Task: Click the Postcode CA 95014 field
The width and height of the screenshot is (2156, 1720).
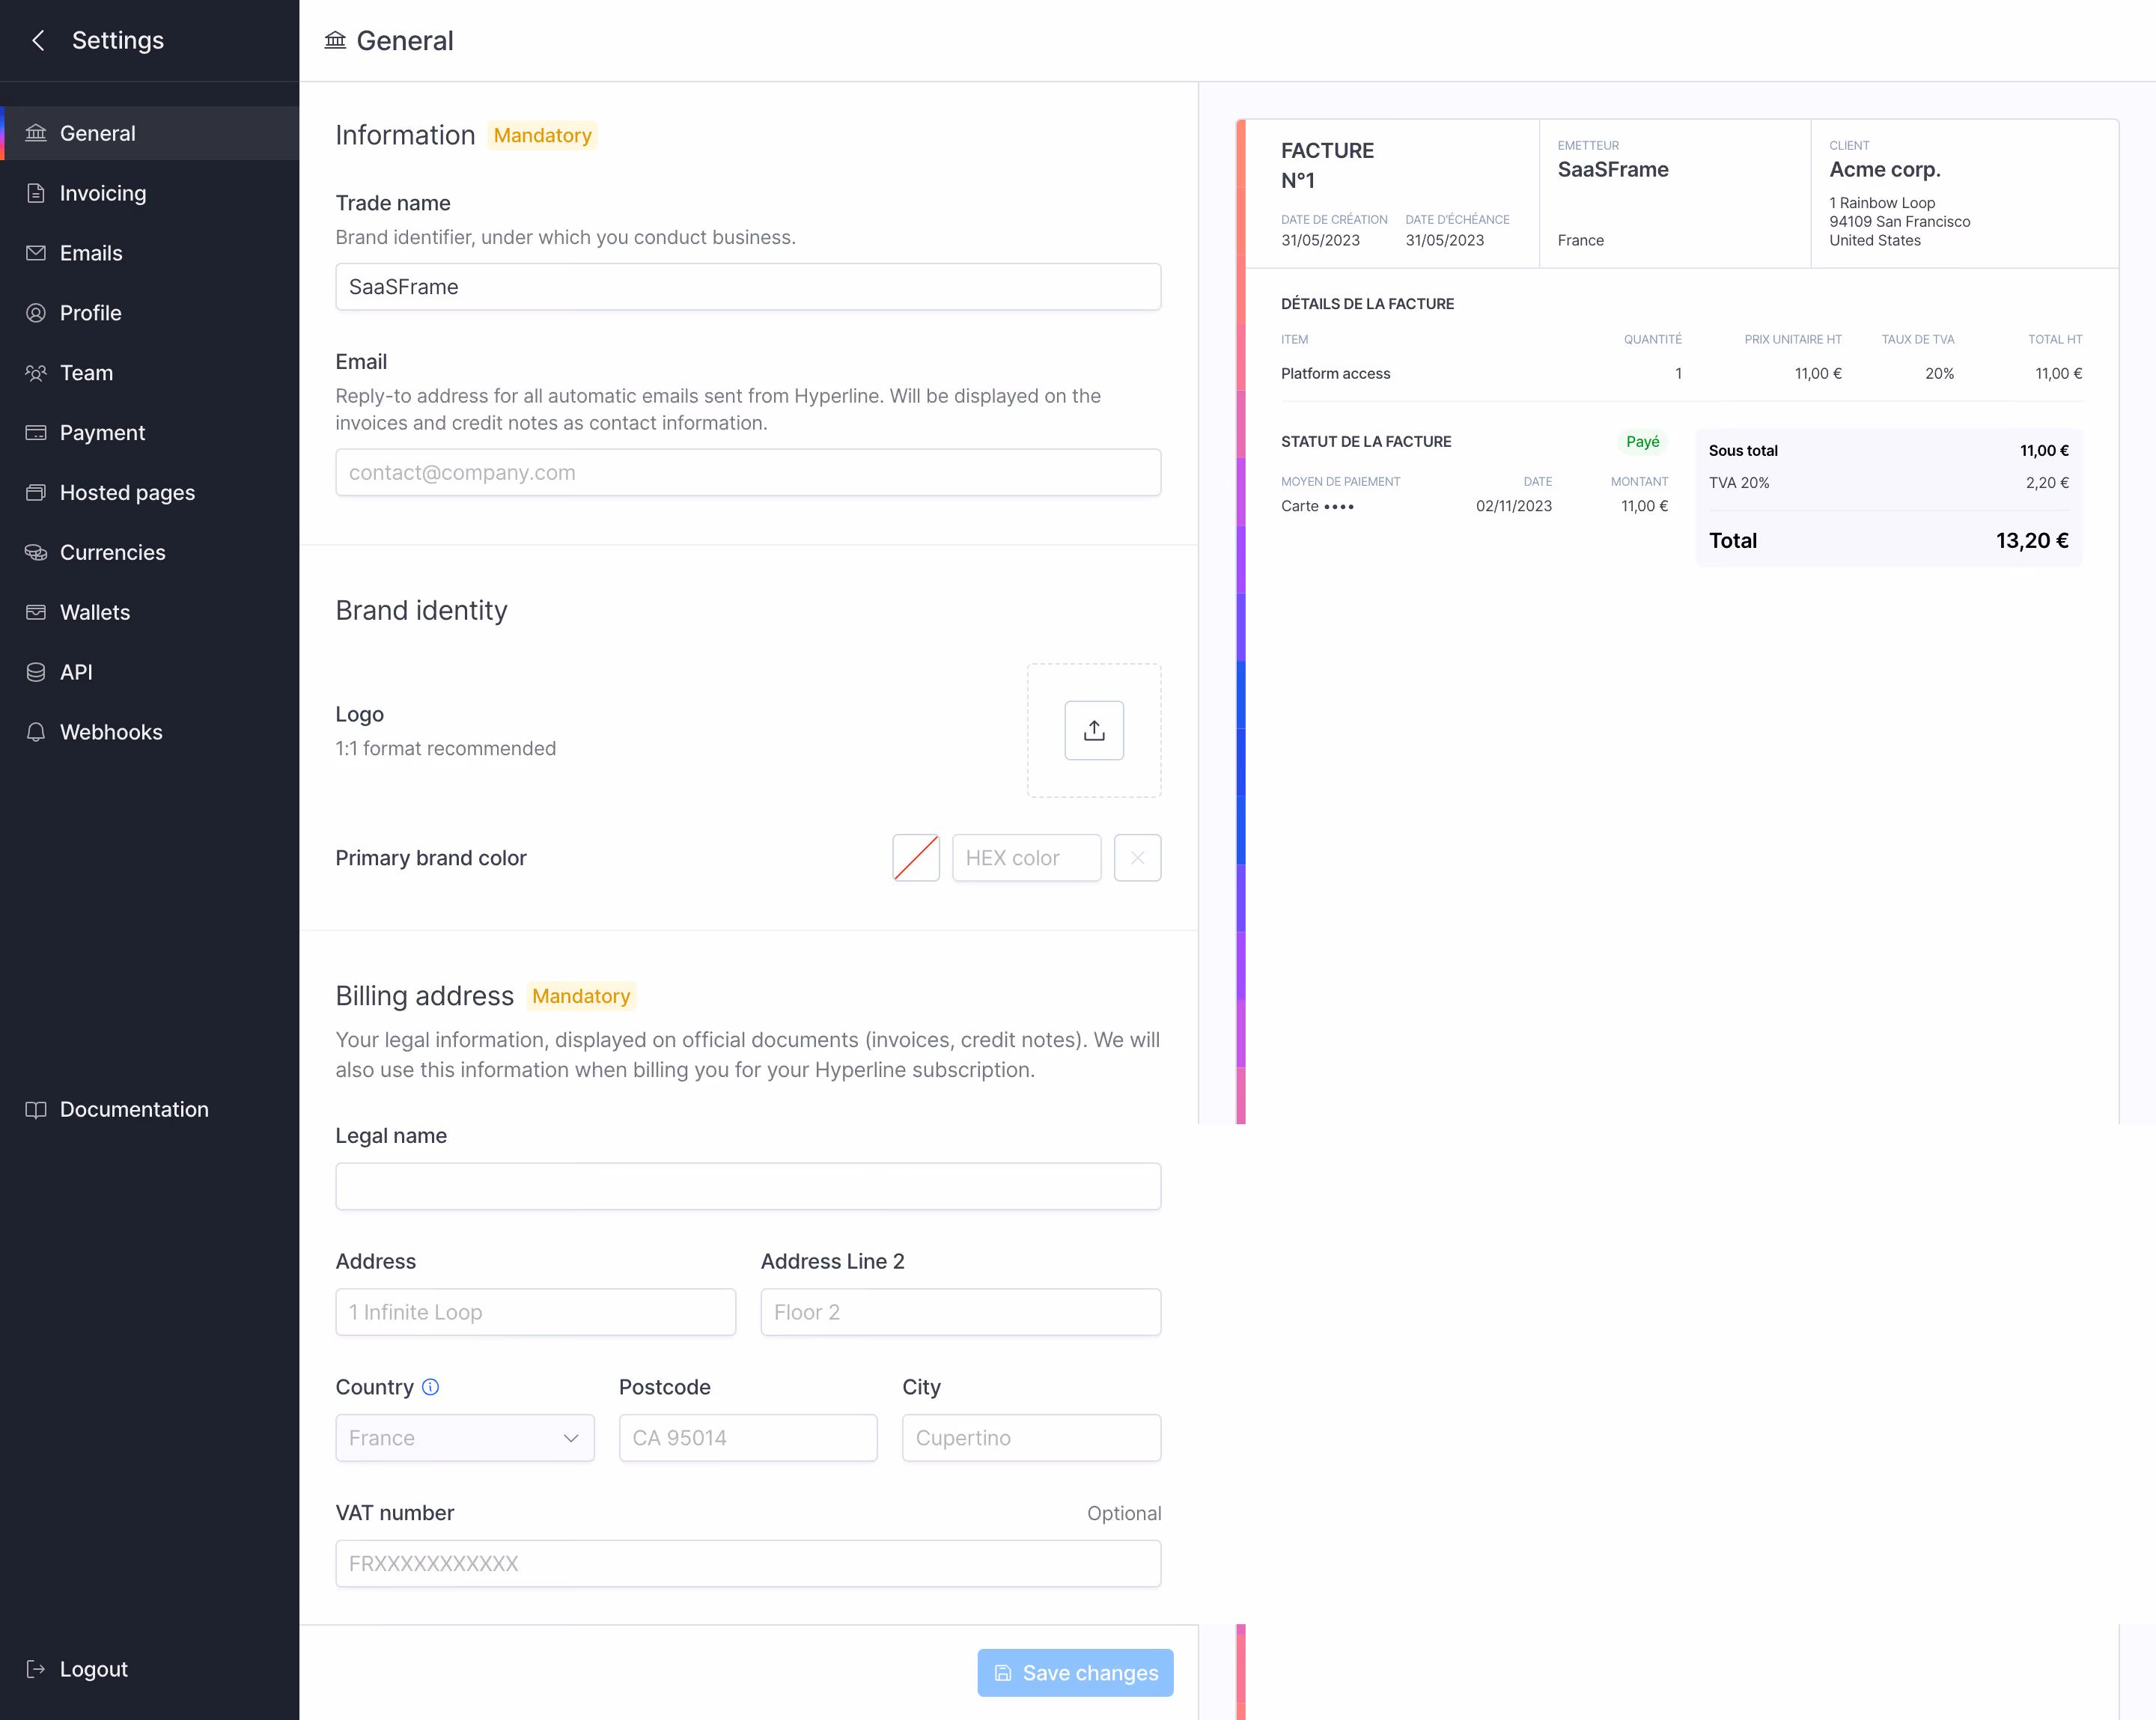Action: [748, 1438]
